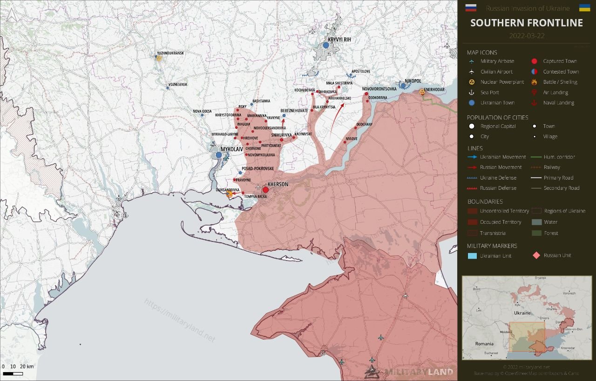This screenshot has height=381, width=596.
Task: Click the Sea Port anchor legend icon
Action: (472, 93)
